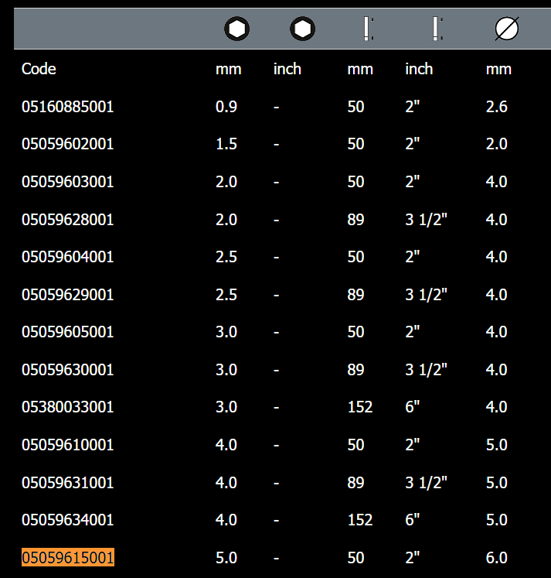This screenshot has width=551, height=578.
Task: Click code 05059634001
Action: click(x=68, y=520)
